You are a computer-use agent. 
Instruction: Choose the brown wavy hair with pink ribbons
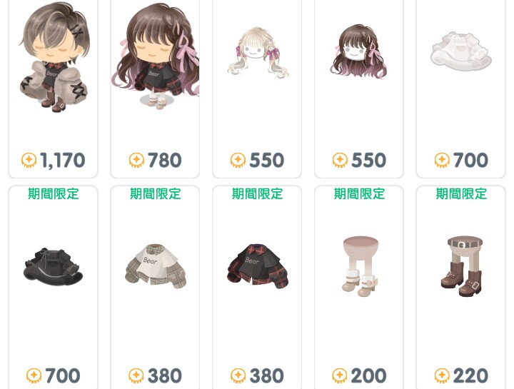(358, 51)
